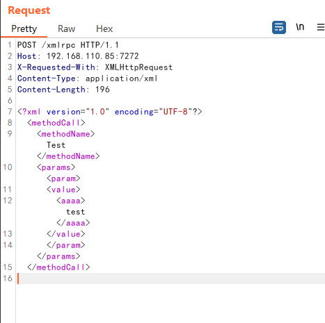The image size is (325, 323).
Task: Switch to the Raw tab
Action: click(x=66, y=29)
